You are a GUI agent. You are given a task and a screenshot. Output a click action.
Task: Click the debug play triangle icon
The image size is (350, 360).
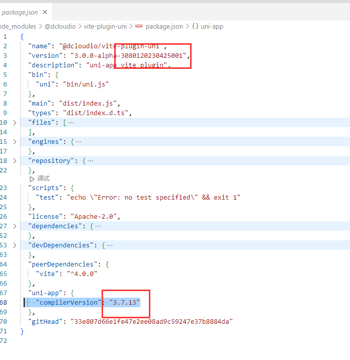click(32, 179)
